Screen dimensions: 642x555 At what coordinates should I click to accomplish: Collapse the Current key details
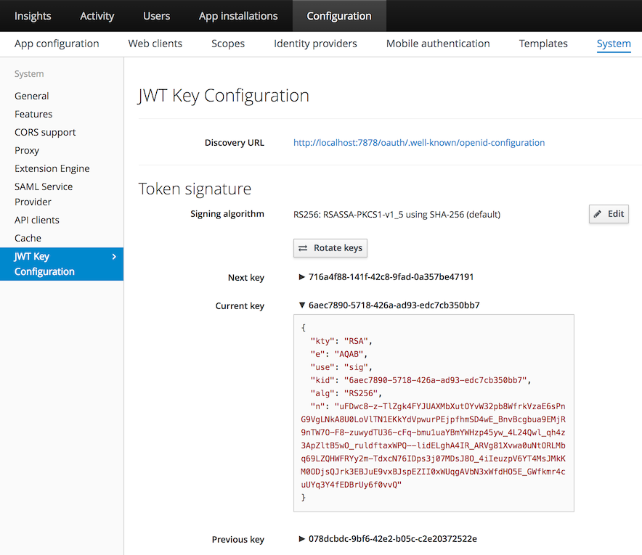(302, 305)
